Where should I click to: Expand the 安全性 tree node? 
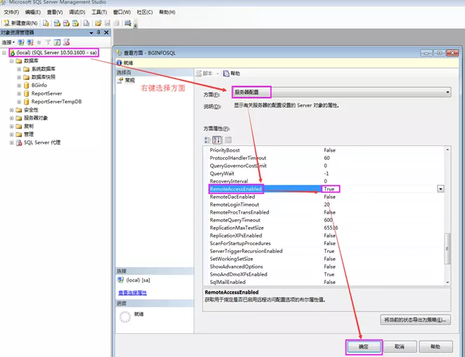tap(12, 110)
